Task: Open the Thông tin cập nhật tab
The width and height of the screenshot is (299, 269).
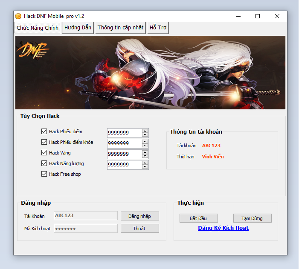Action: point(120,28)
